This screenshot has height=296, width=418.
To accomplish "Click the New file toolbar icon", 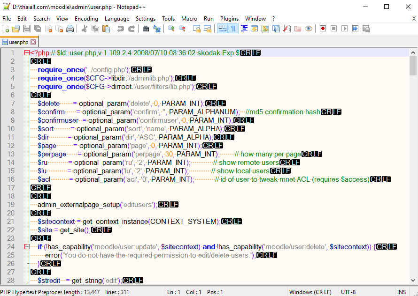I will (x=5, y=29).
